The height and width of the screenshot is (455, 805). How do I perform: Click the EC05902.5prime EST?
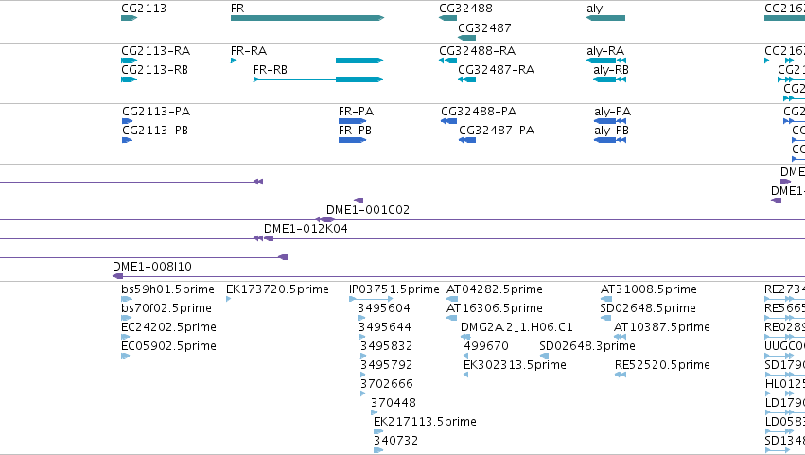(x=125, y=356)
